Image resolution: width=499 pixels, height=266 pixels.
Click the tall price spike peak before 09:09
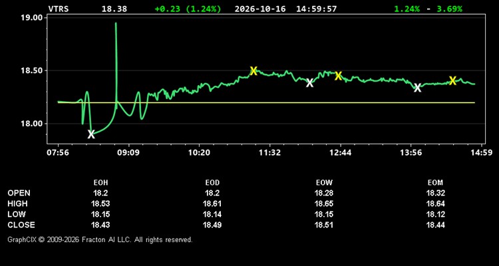116,23
